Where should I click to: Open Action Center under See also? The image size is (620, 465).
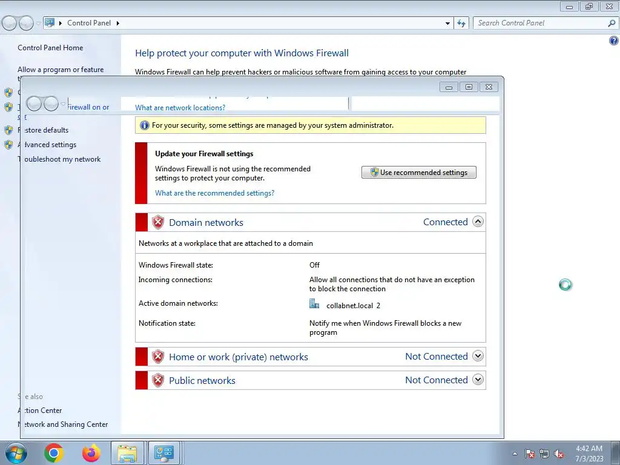pos(39,411)
